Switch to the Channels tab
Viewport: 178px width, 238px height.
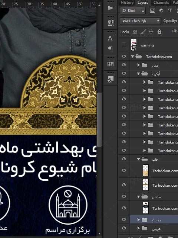[x=161, y=3]
